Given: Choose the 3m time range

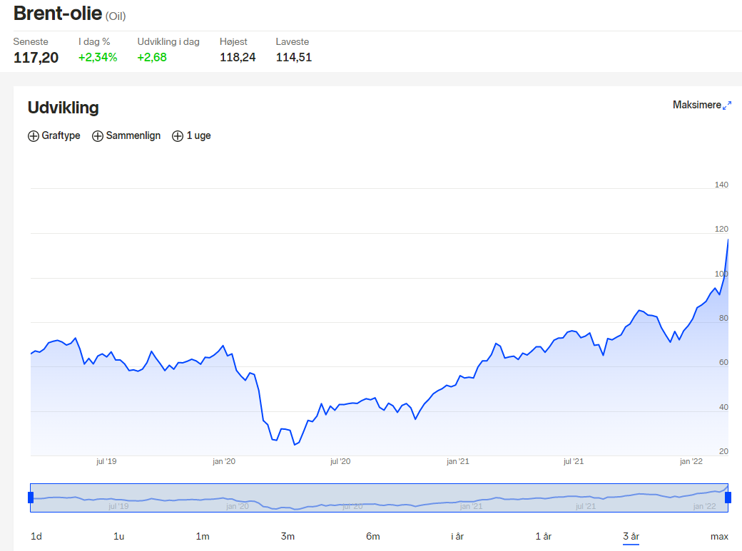Looking at the screenshot, I should (x=288, y=536).
